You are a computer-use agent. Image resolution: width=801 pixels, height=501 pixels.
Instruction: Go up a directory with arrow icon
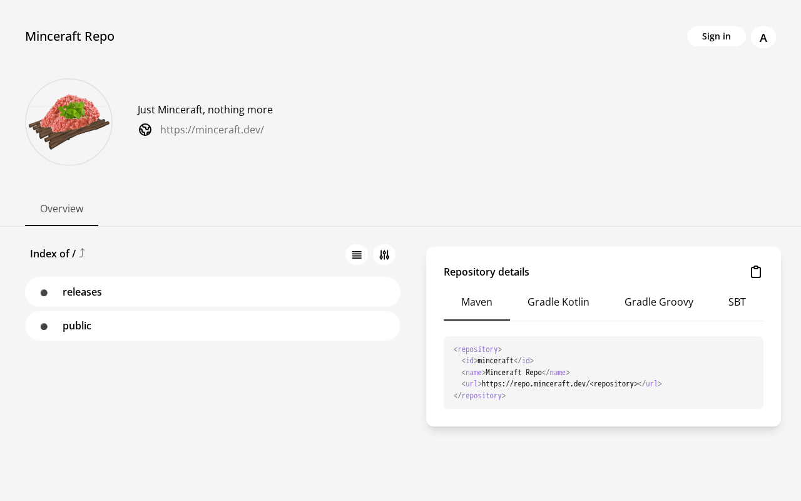pyautogui.click(x=82, y=253)
